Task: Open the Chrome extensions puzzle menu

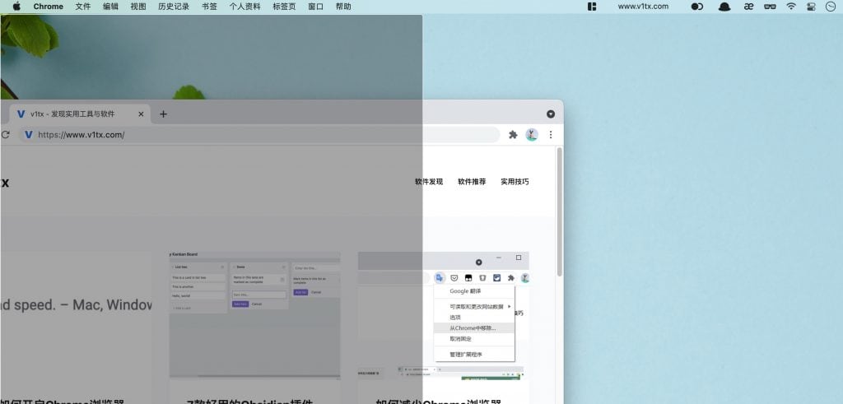Action: pyautogui.click(x=513, y=135)
